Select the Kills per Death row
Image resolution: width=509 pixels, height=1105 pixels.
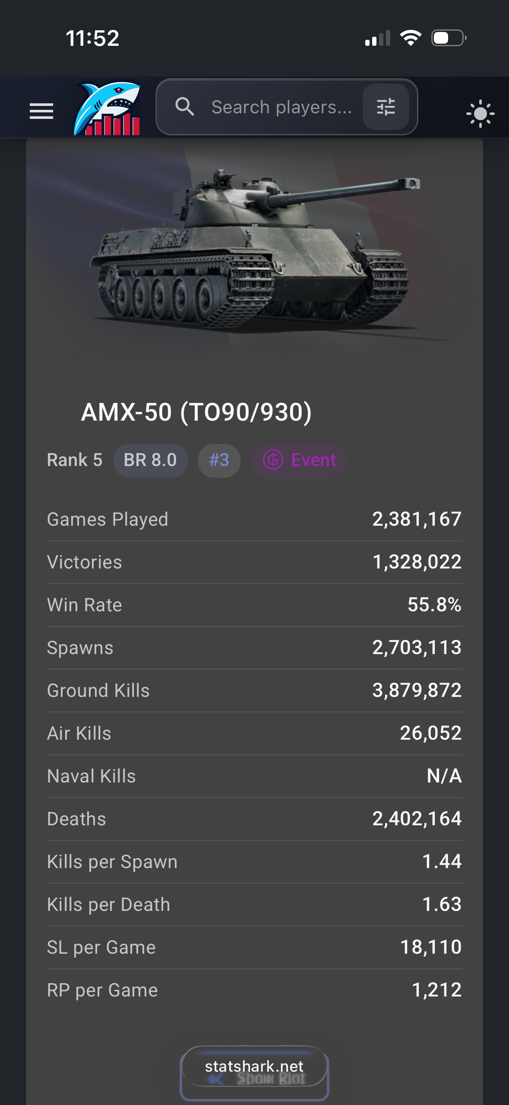coord(254,904)
